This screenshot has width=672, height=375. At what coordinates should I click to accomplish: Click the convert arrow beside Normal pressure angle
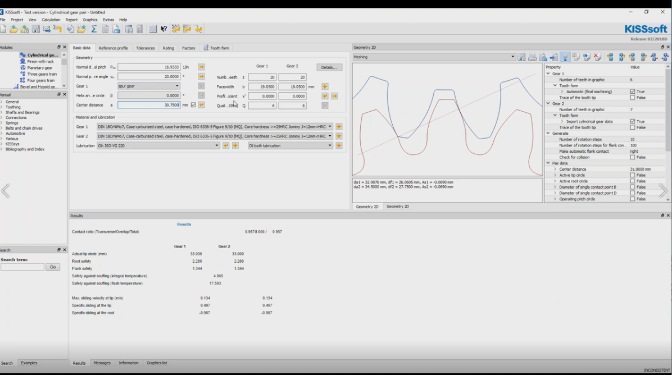pyautogui.click(x=201, y=76)
